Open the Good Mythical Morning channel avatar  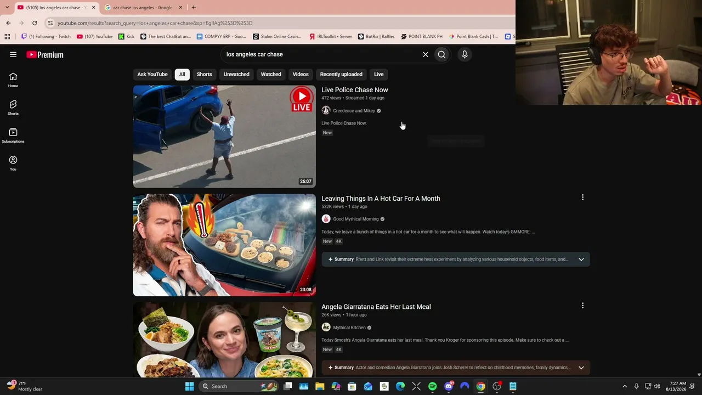click(x=326, y=219)
